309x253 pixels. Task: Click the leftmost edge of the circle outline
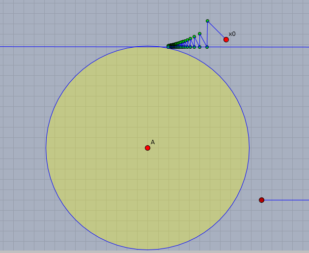pyautogui.click(x=46, y=148)
